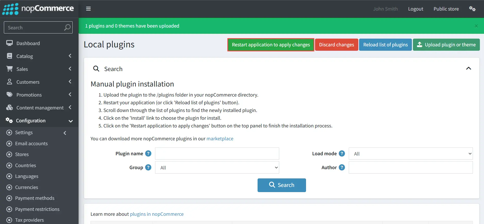Viewport: 484px width, 224px height.
Task: Show help tooltip for Author
Action: coord(342,167)
